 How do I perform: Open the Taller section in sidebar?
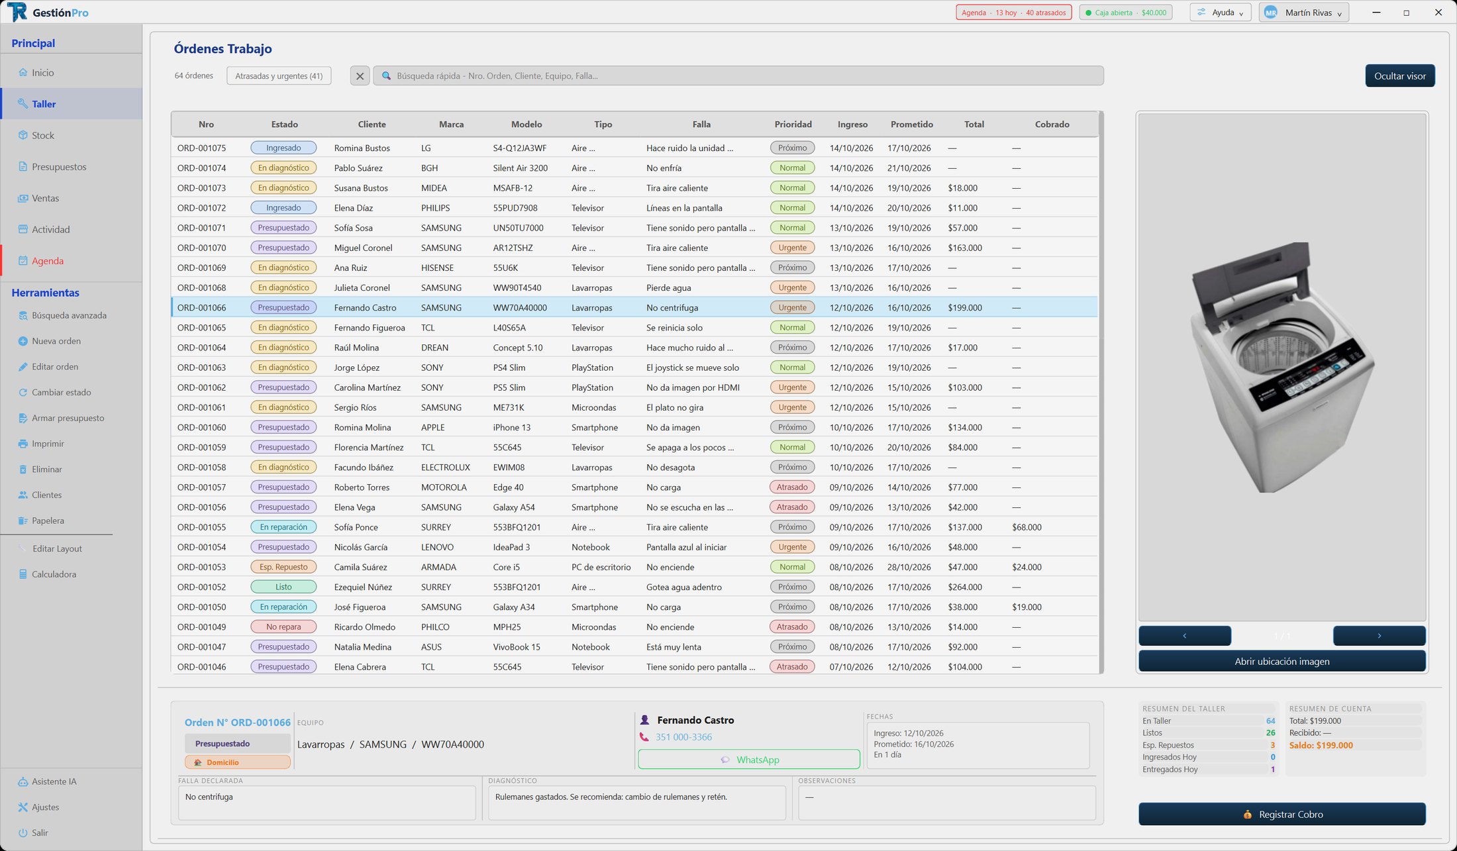(x=72, y=104)
